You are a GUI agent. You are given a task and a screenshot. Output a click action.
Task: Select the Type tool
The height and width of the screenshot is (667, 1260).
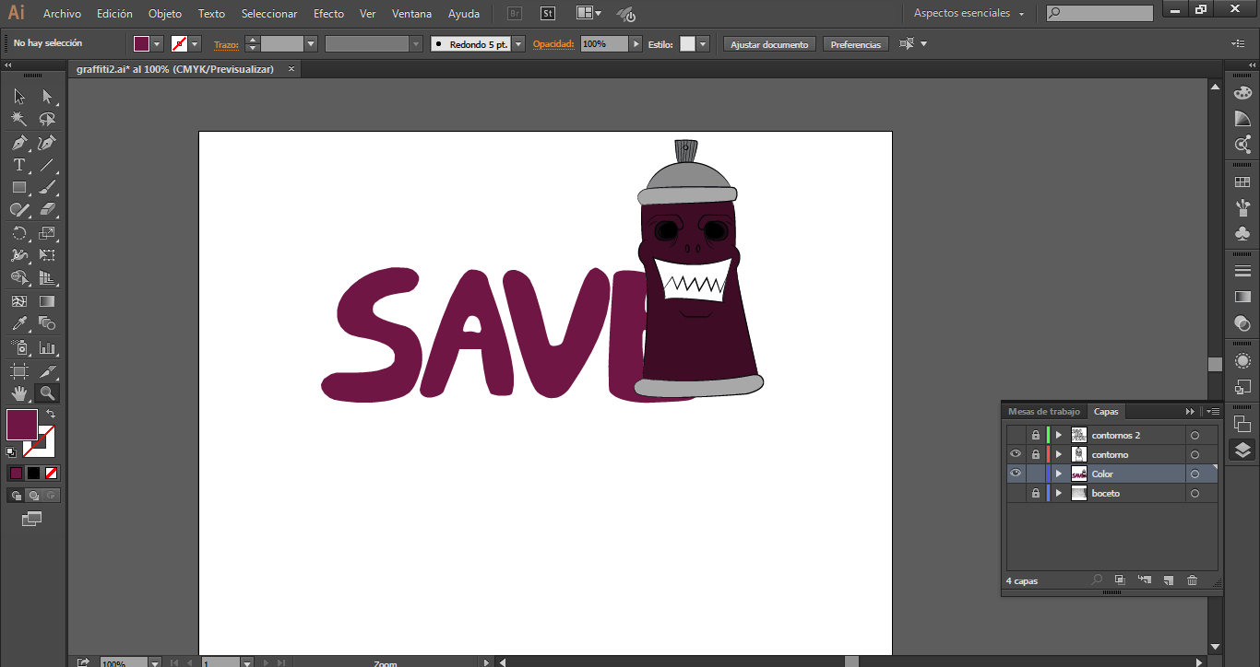click(x=18, y=165)
